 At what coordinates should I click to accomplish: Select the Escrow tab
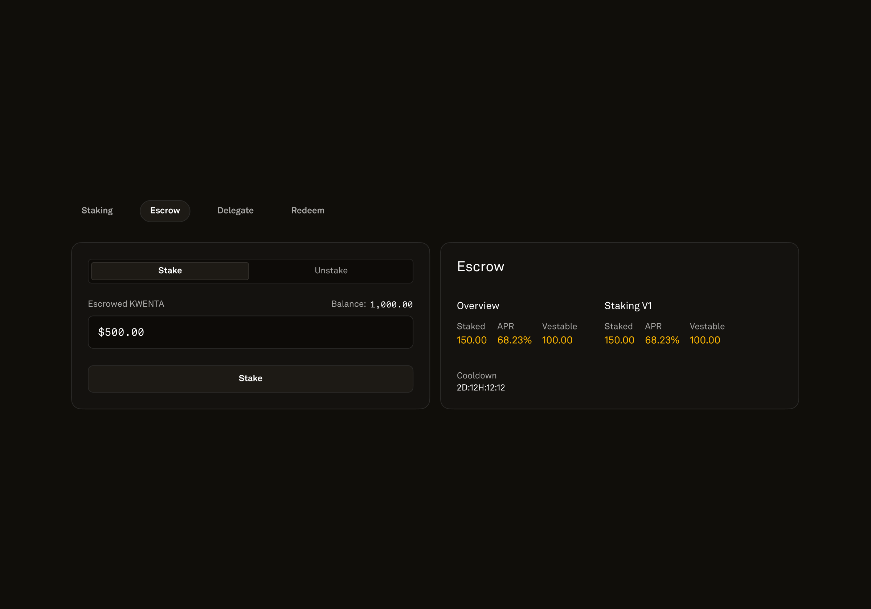[x=165, y=211]
